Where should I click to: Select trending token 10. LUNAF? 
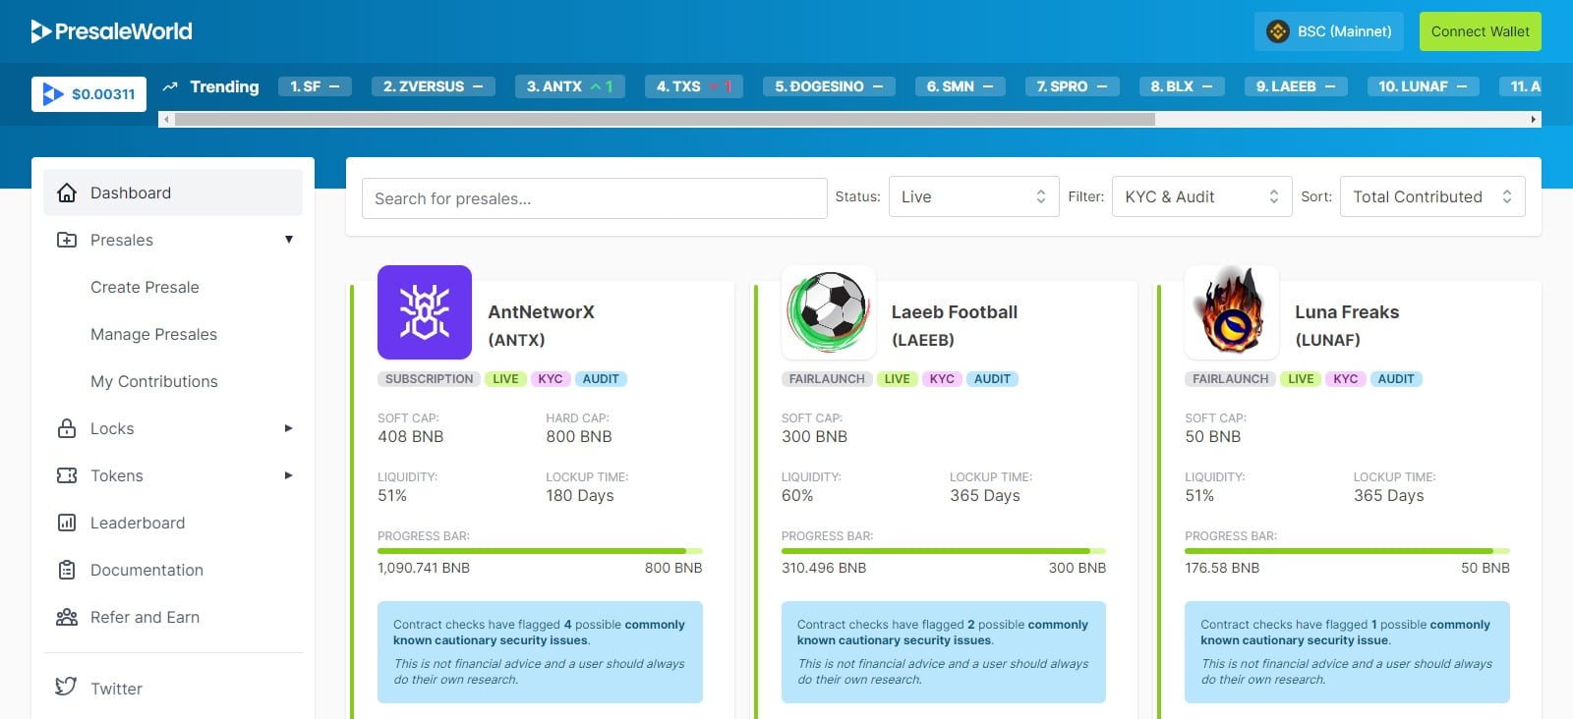(x=1423, y=86)
